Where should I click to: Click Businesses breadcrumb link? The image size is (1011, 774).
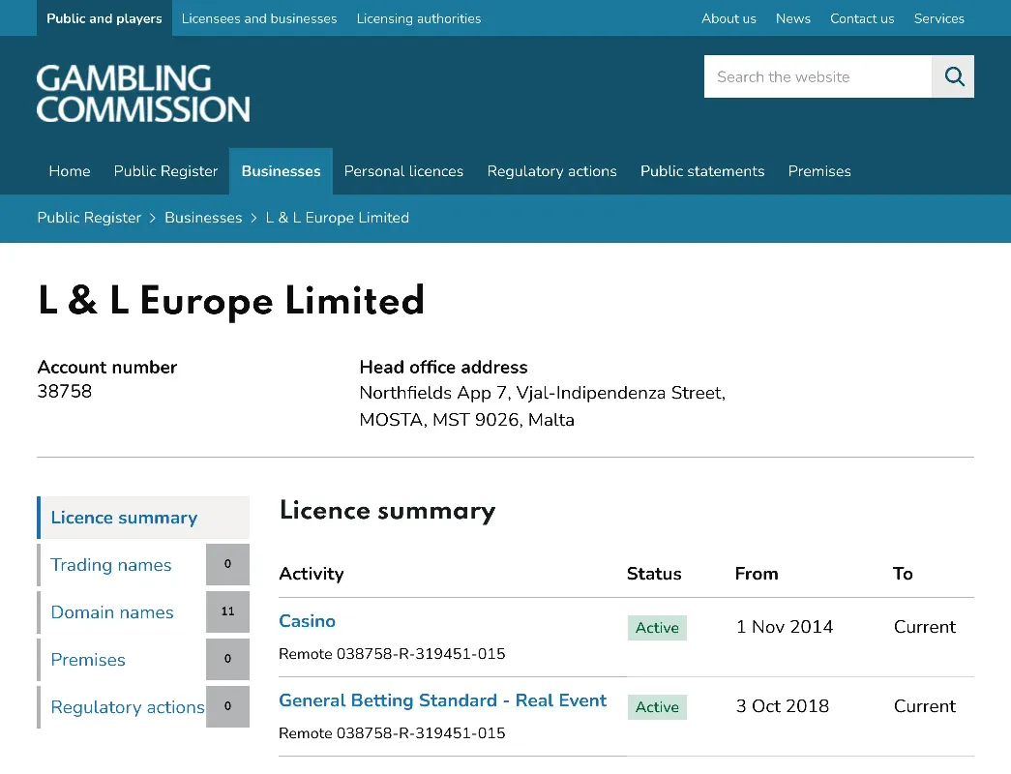click(203, 218)
